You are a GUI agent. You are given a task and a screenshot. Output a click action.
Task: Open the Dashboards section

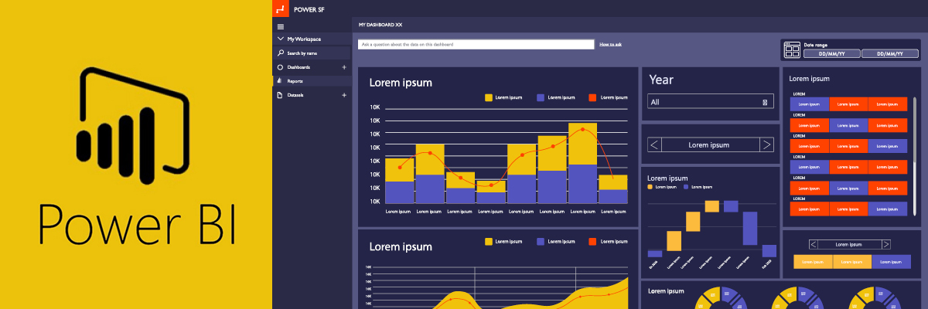coord(299,67)
